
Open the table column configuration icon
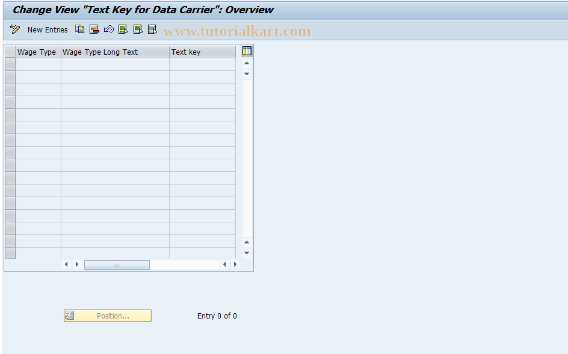pyautogui.click(x=247, y=51)
